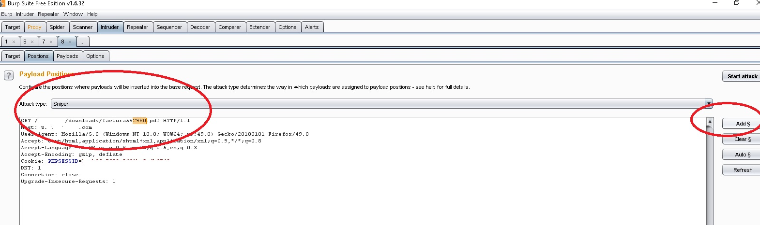
Task: Open the Sniper attack type combo box
Action: click(x=381, y=104)
